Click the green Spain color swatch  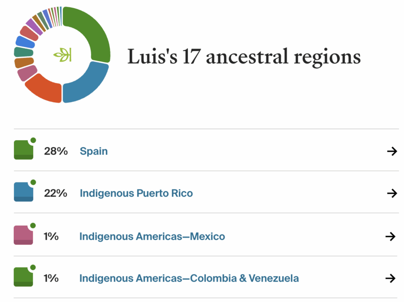[23, 150]
